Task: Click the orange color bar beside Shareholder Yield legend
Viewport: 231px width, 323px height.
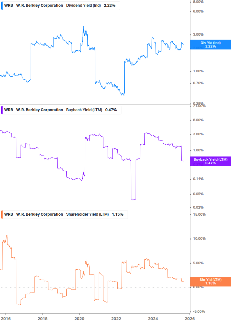Action: [2, 214]
